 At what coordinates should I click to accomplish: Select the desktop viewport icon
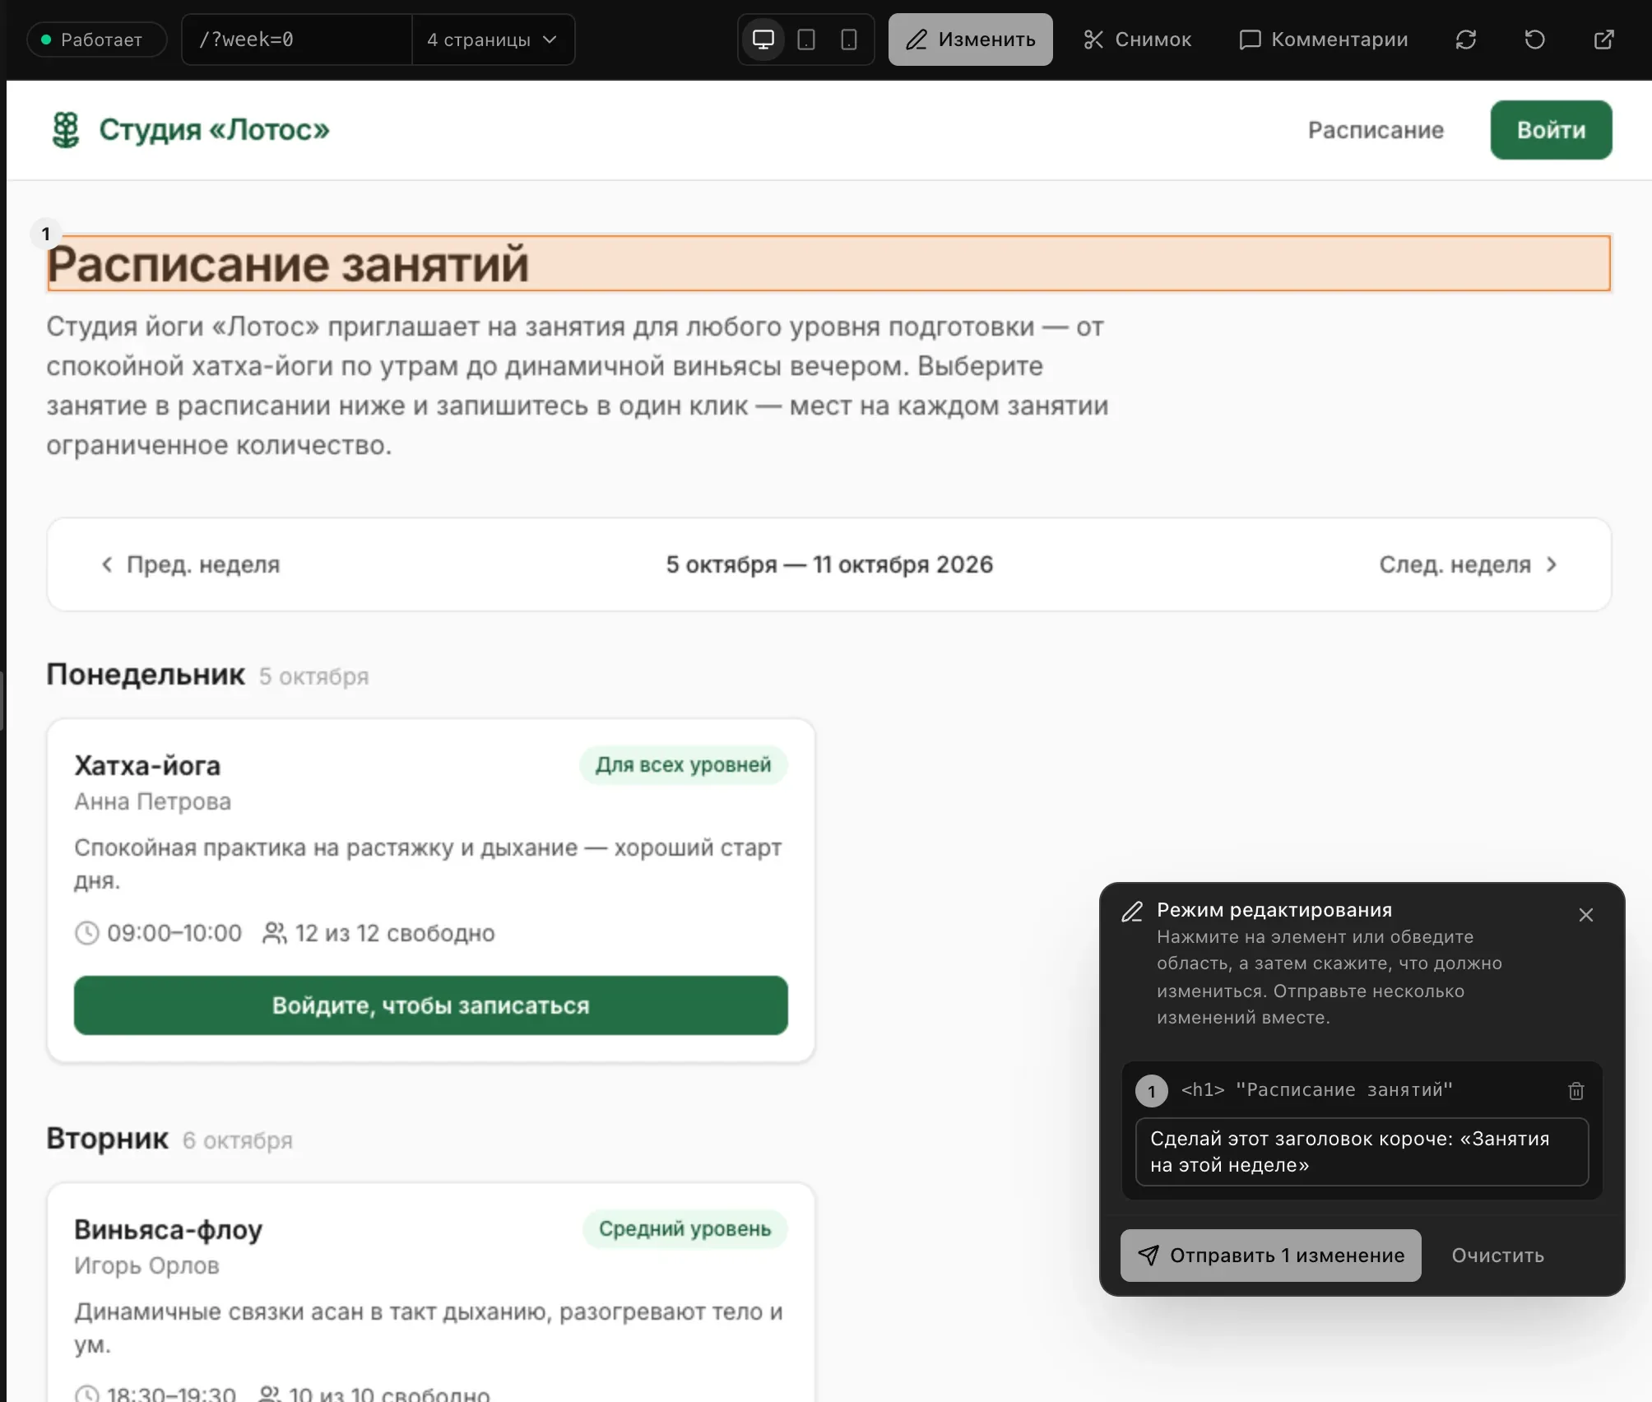763,39
